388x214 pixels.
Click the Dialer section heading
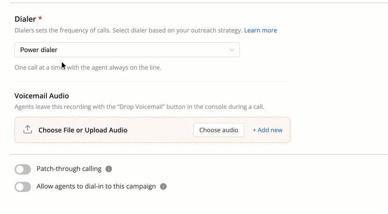click(25, 19)
